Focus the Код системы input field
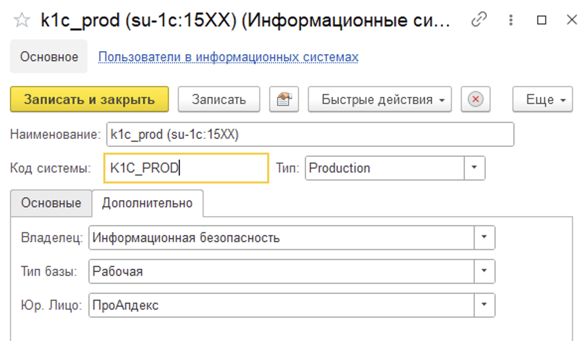The width and height of the screenshot is (588, 341). (186, 168)
